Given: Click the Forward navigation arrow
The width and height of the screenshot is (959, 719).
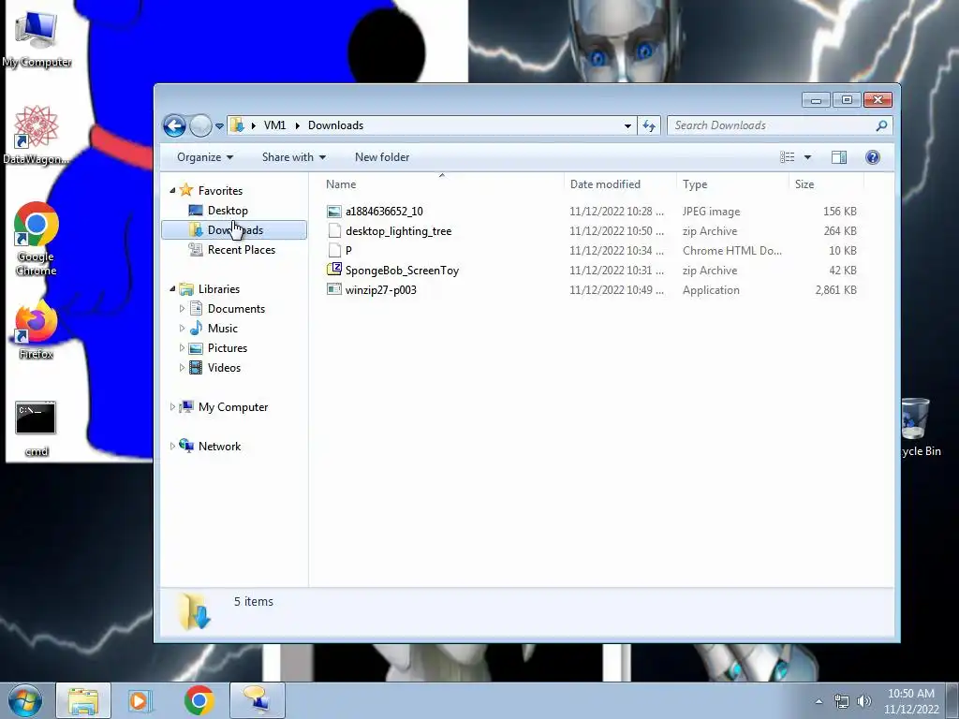Looking at the screenshot, I should click(200, 126).
